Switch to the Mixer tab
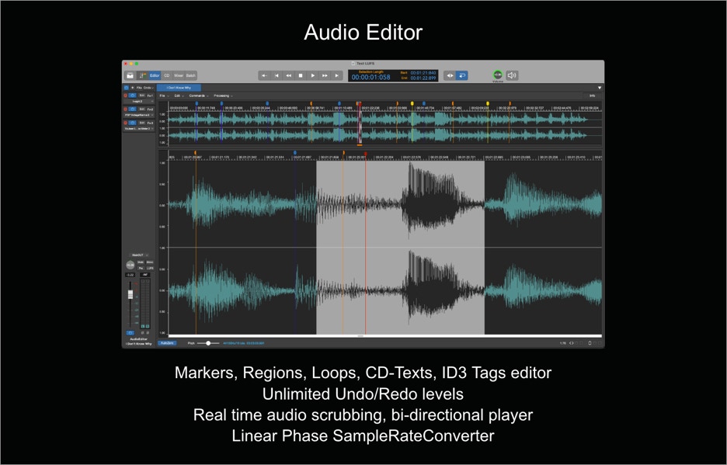Viewport: 727px width, 465px height. 179,75
